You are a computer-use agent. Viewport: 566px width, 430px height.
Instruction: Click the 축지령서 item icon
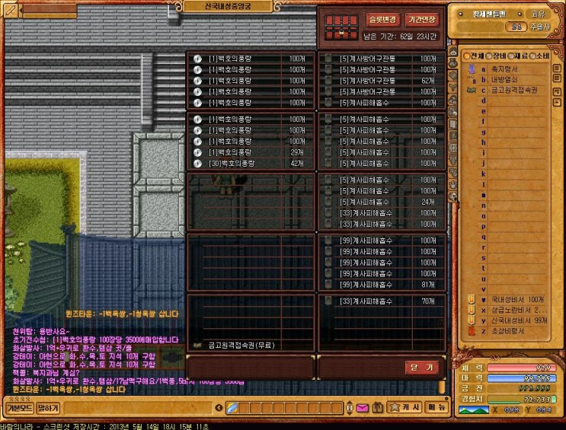[x=470, y=68]
